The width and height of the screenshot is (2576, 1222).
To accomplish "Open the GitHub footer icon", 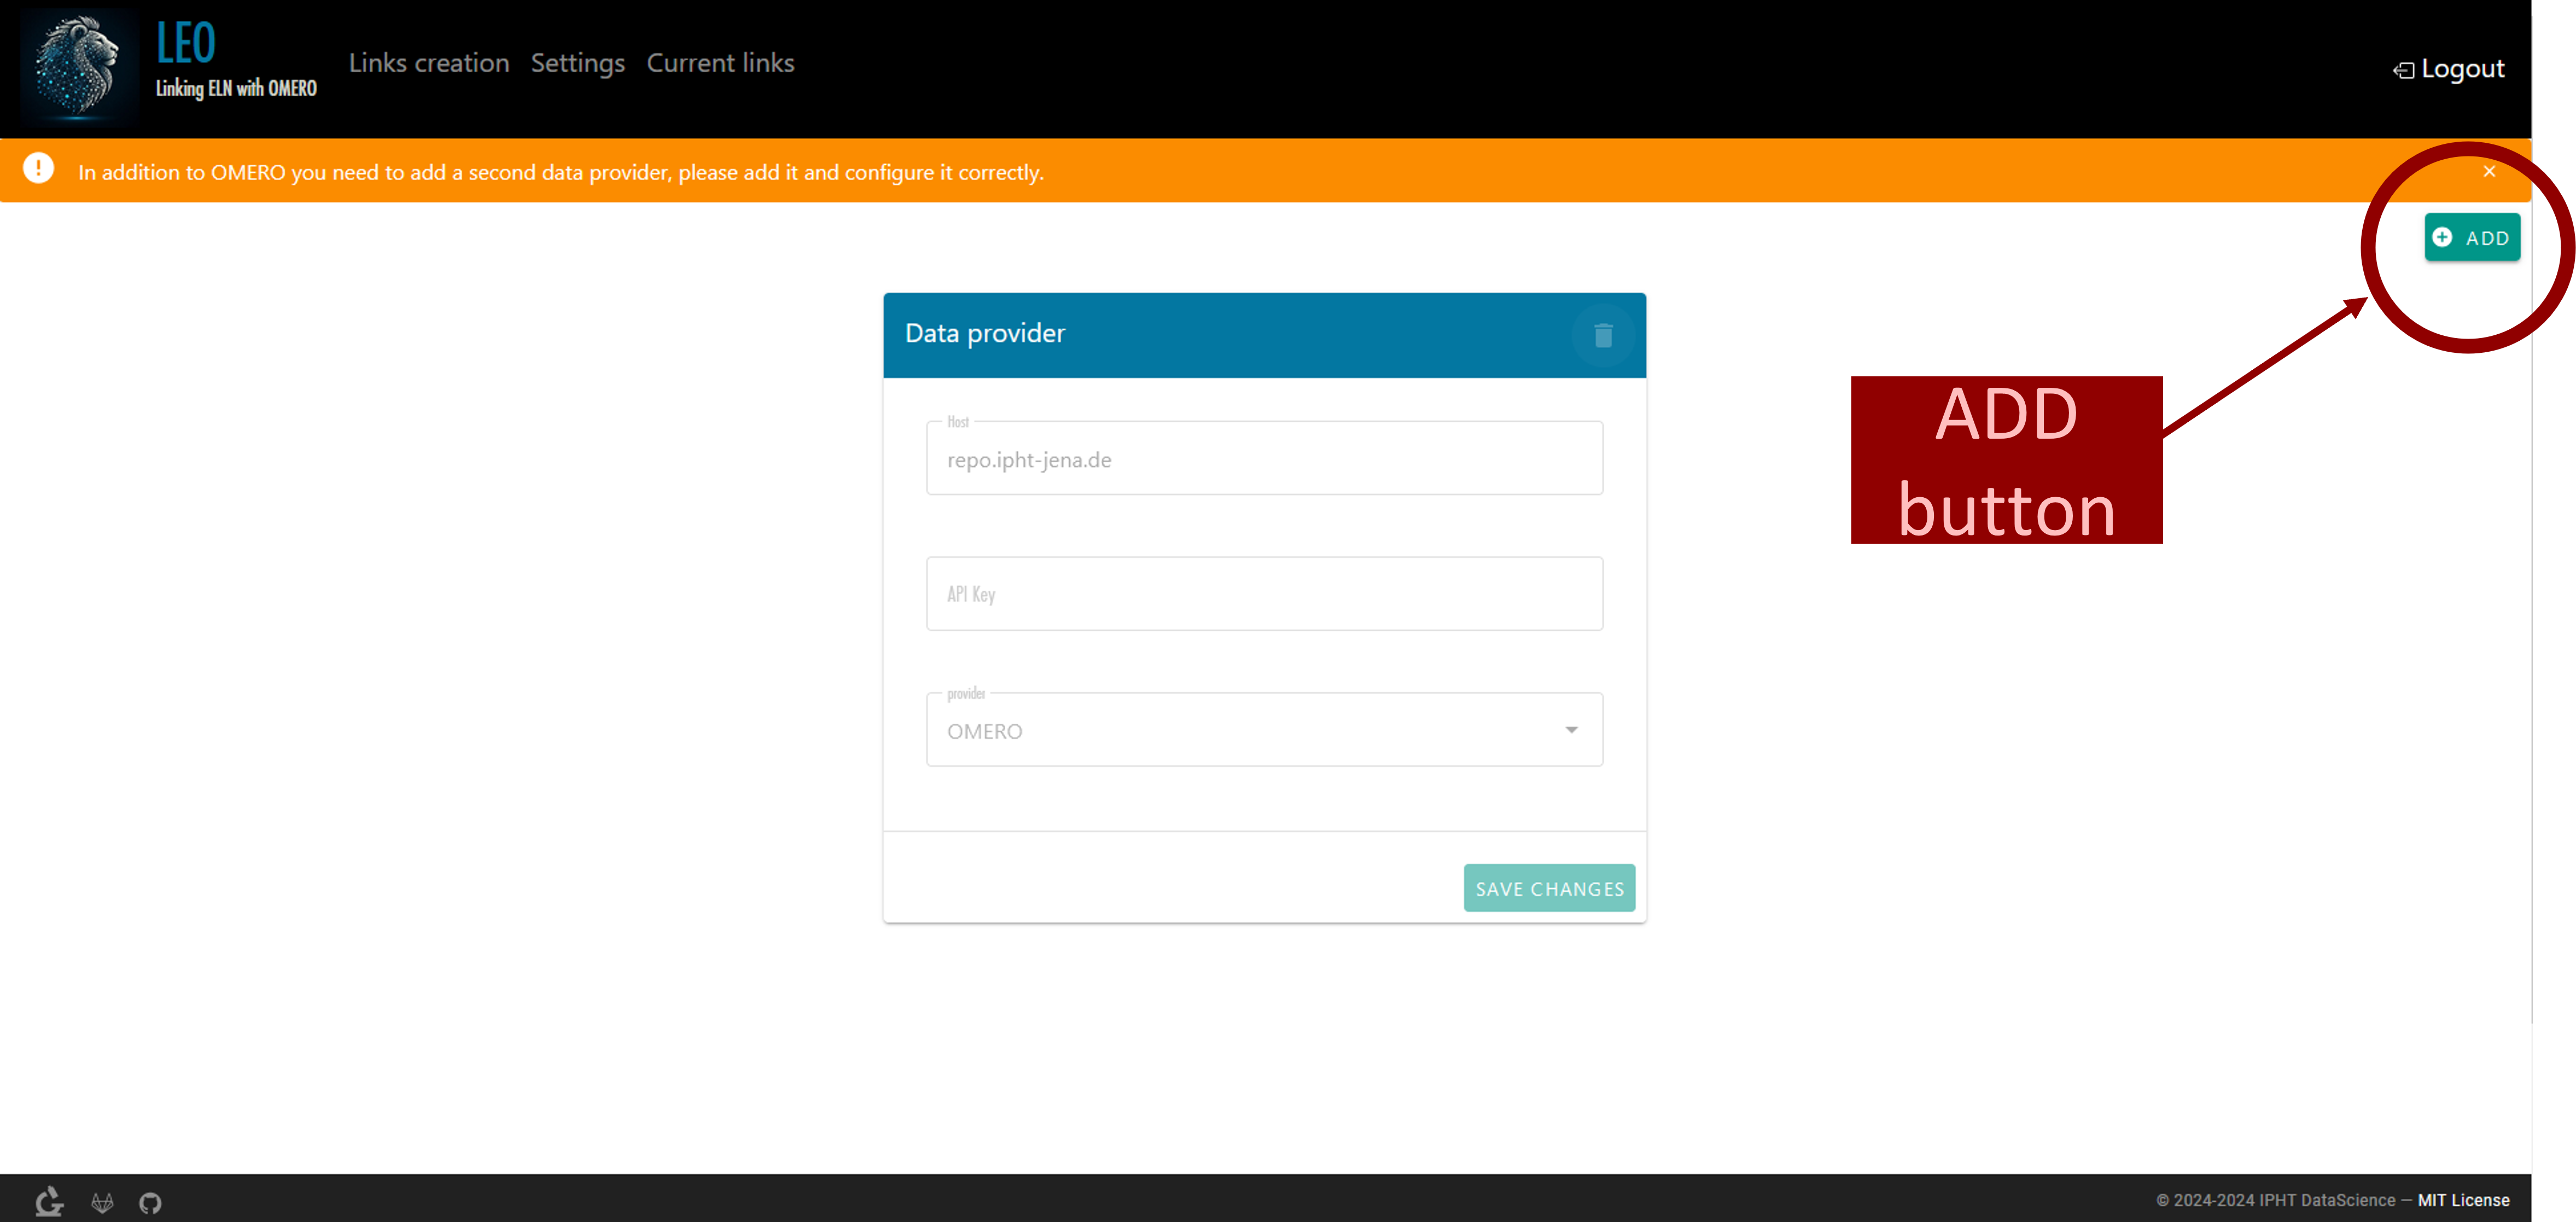I will coord(150,1203).
